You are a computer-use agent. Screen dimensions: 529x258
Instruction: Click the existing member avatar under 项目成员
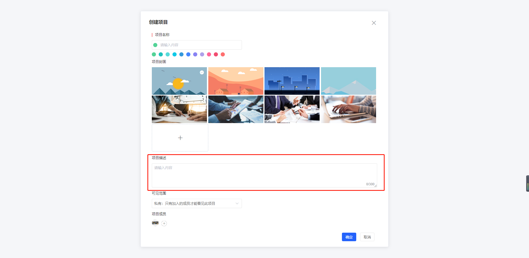tap(155, 223)
